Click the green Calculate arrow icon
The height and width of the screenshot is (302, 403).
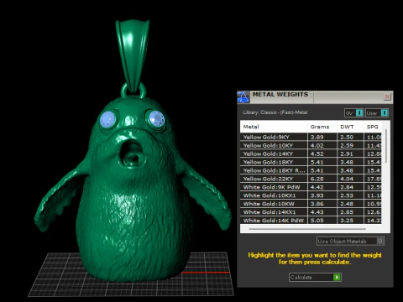tap(337, 278)
